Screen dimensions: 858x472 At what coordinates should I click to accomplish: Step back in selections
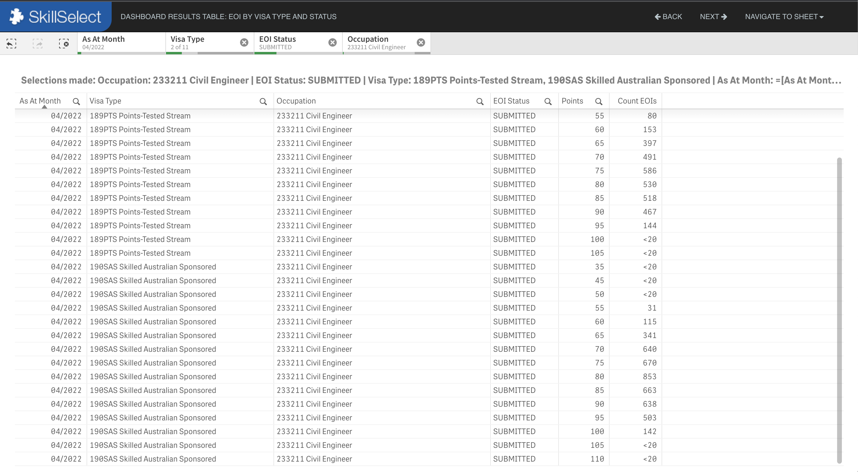coord(12,44)
